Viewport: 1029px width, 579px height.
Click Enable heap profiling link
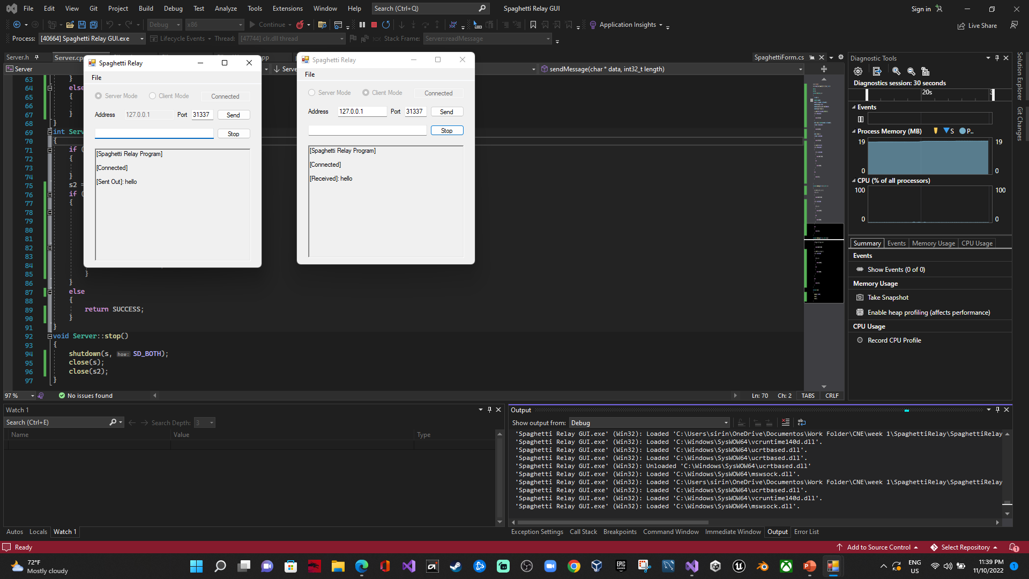click(928, 313)
